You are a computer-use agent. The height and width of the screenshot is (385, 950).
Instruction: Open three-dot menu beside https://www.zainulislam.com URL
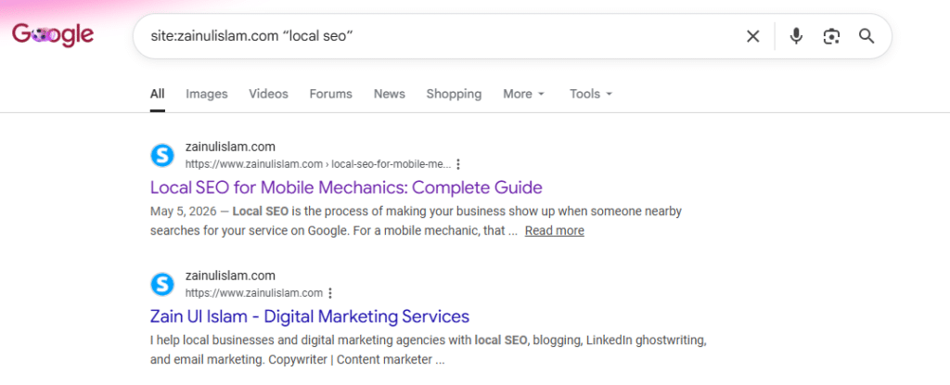point(330,293)
